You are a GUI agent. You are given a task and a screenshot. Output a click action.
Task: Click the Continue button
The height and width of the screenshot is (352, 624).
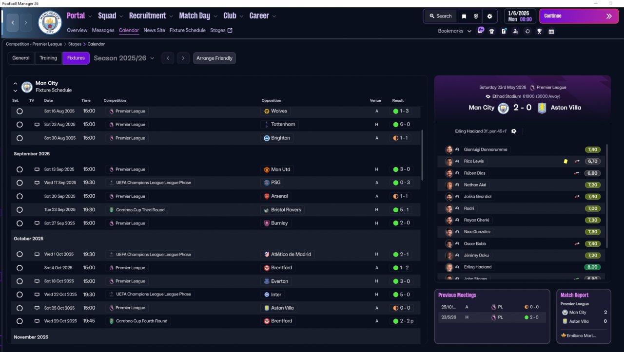579,16
